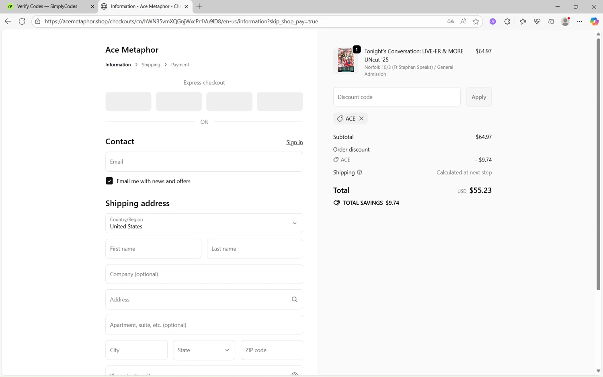Remove the ACE discount code tag
This screenshot has width=603, height=377.
click(x=361, y=119)
